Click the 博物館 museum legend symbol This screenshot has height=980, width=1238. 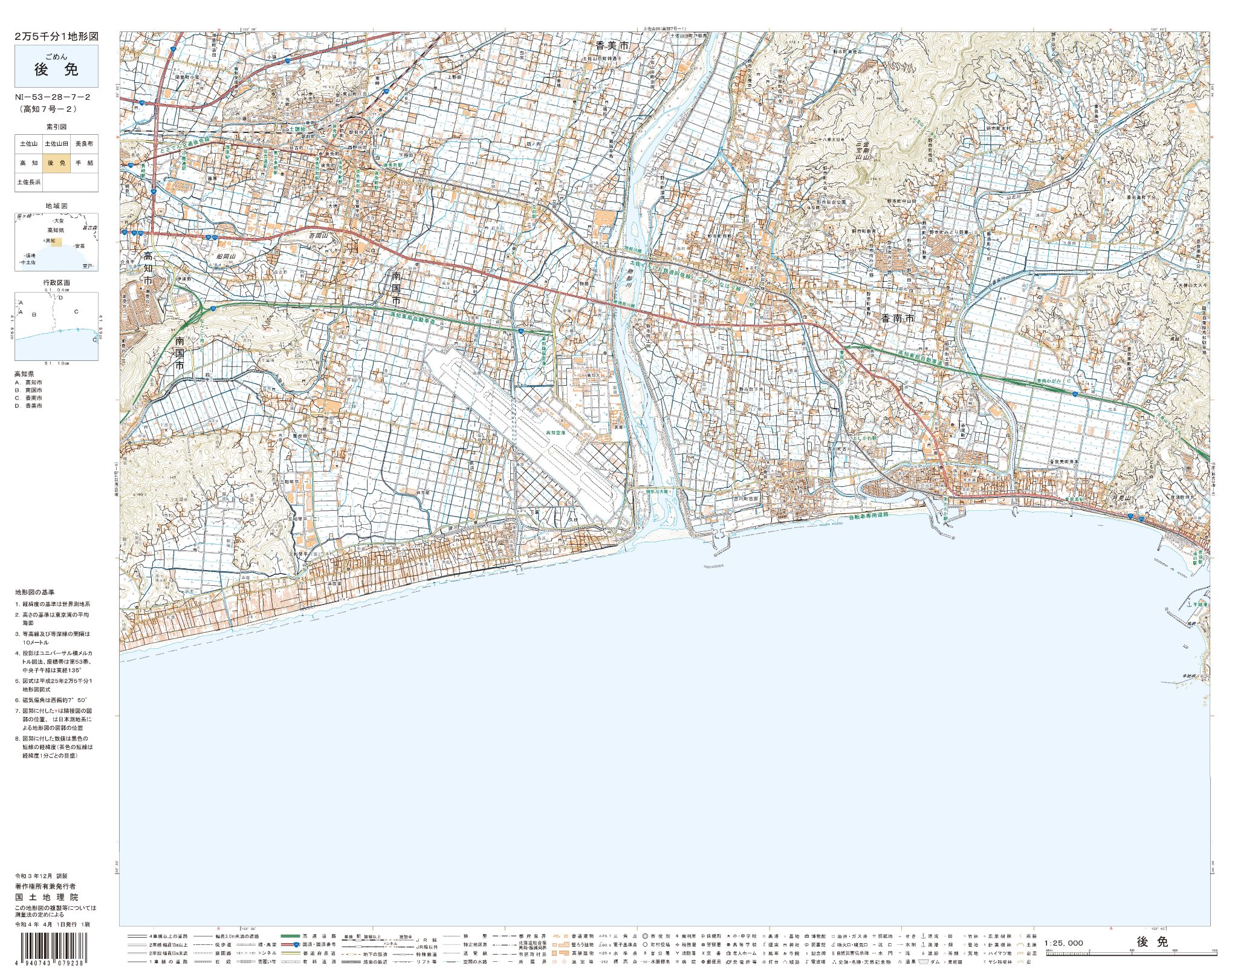806,936
